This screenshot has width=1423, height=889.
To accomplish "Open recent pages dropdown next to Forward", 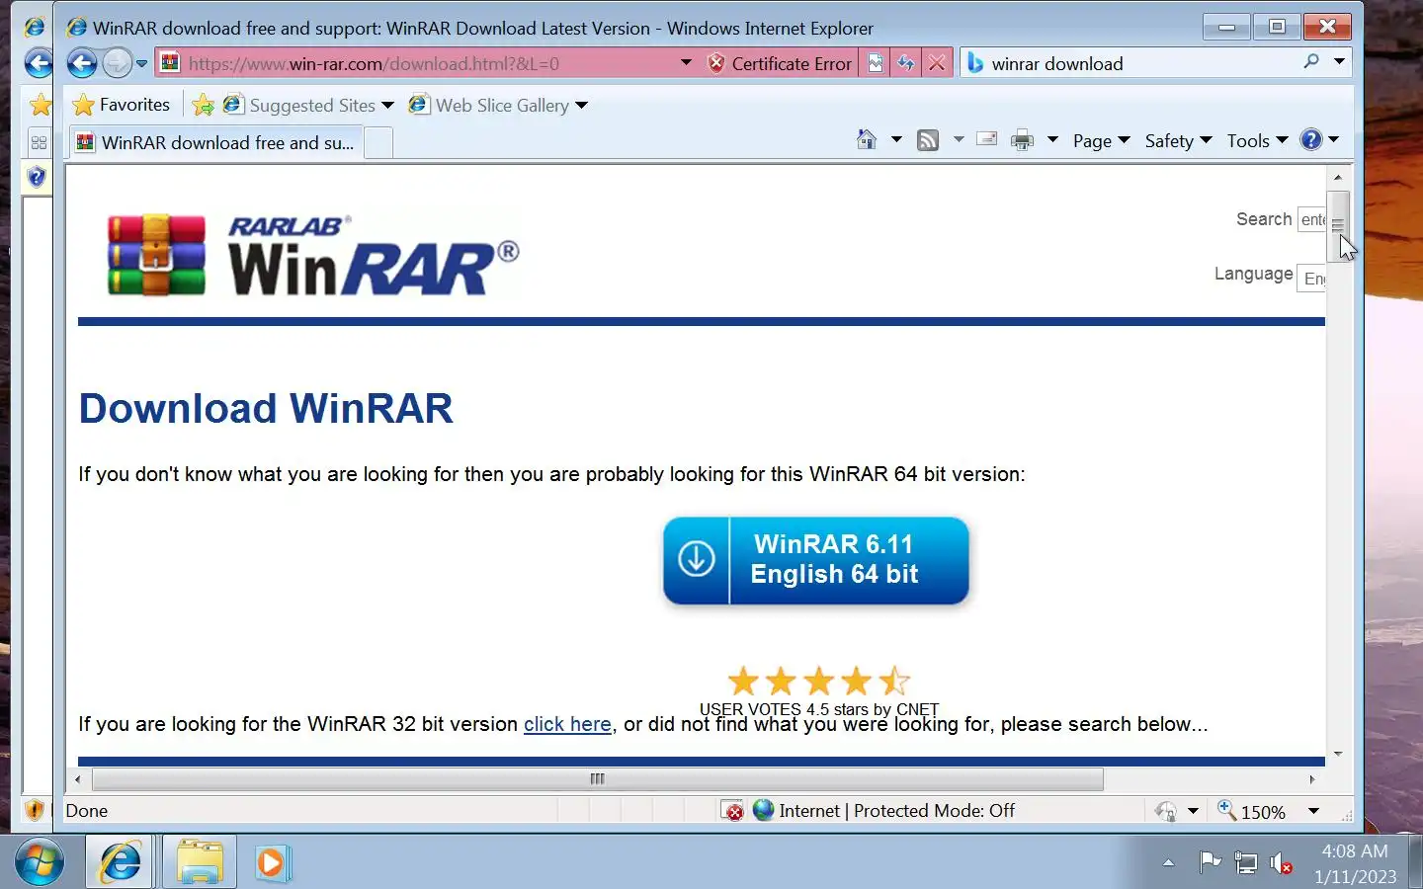I will click(141, 63).
